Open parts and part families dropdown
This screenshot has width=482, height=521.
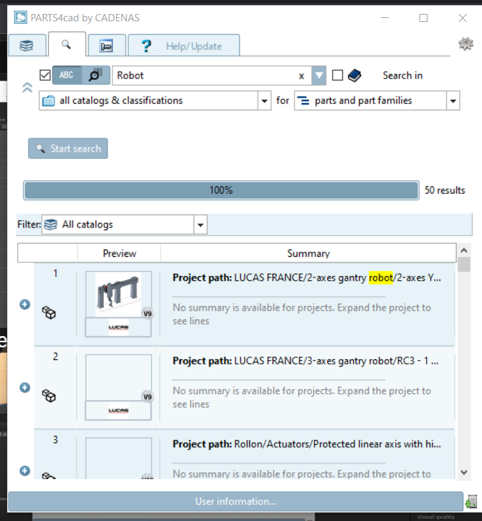coord(377,100)
